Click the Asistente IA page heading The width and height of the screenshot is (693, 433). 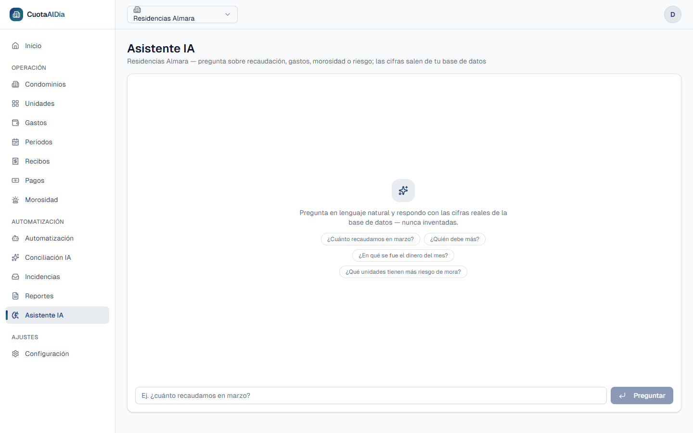(x=161, y=49)
